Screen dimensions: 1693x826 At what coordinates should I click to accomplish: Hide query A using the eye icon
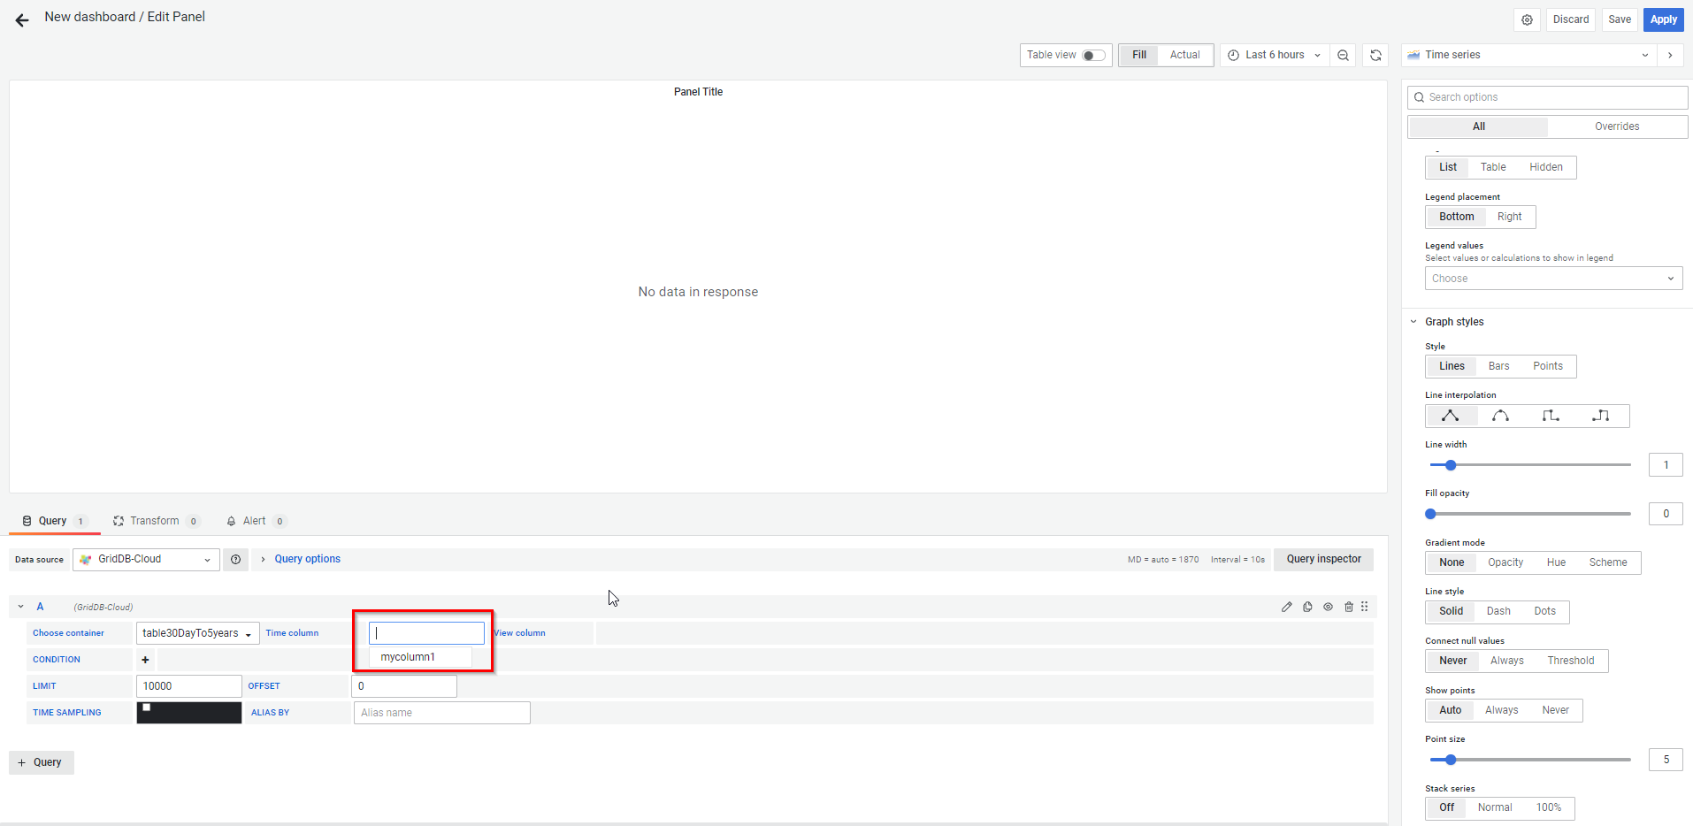1328,607
